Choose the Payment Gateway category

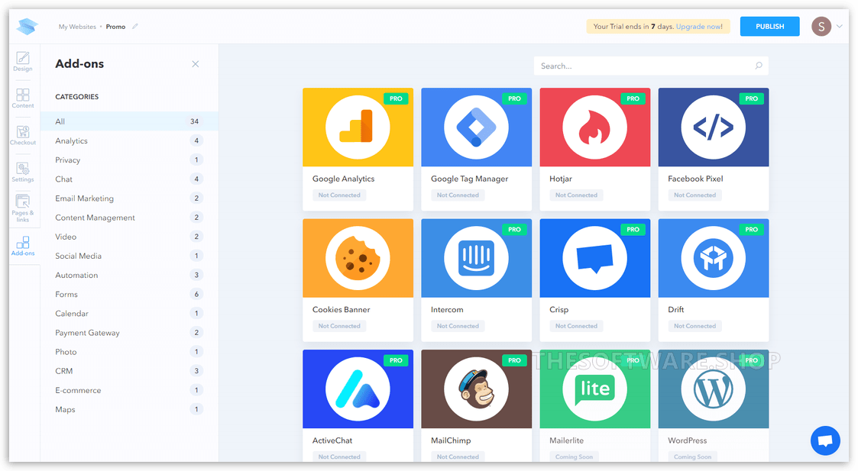[129, 332]
